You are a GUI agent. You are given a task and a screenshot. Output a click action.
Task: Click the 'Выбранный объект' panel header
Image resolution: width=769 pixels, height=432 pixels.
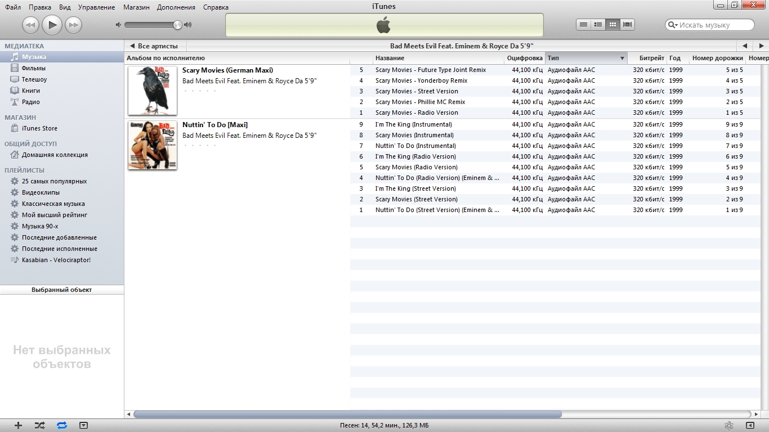coord(62,290)
